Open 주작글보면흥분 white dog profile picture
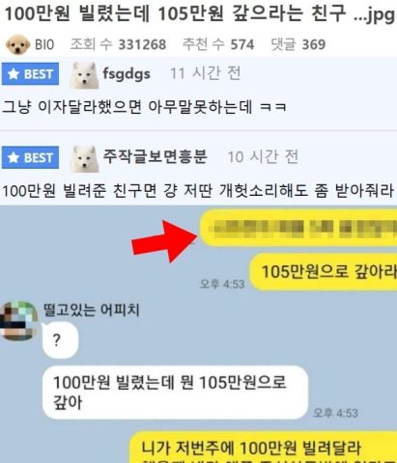The width and height of the screenshot is (397, 463). click(x=84, y=159)
